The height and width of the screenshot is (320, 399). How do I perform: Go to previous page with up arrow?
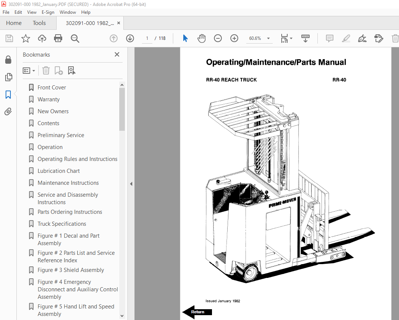coord(114,38)
